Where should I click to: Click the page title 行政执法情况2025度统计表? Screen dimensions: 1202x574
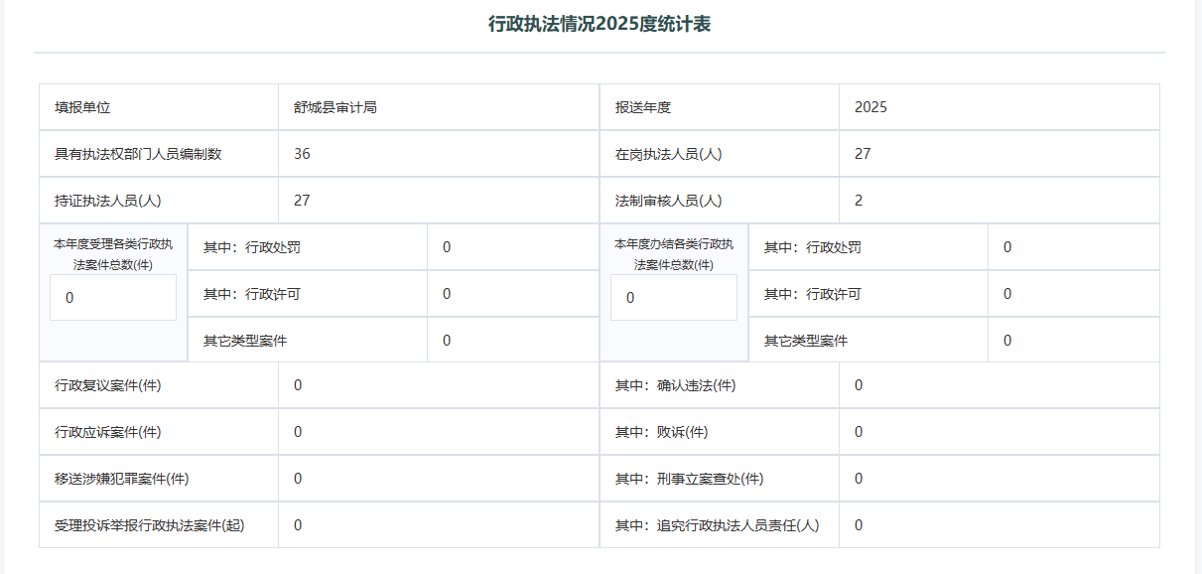(600, 25)
